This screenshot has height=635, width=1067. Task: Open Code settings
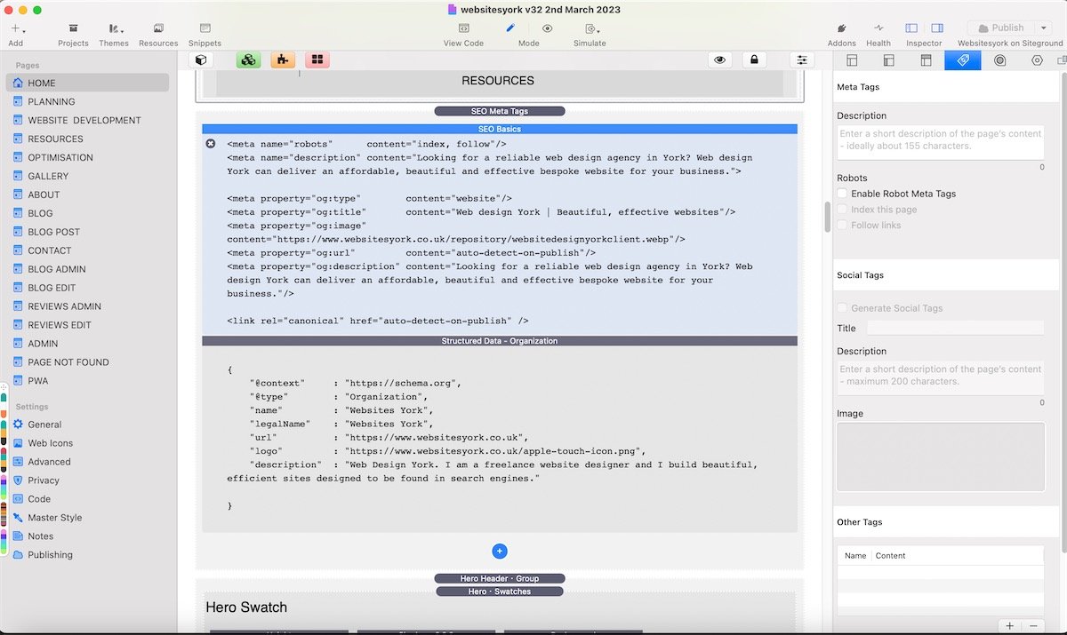tap(87, 499)
